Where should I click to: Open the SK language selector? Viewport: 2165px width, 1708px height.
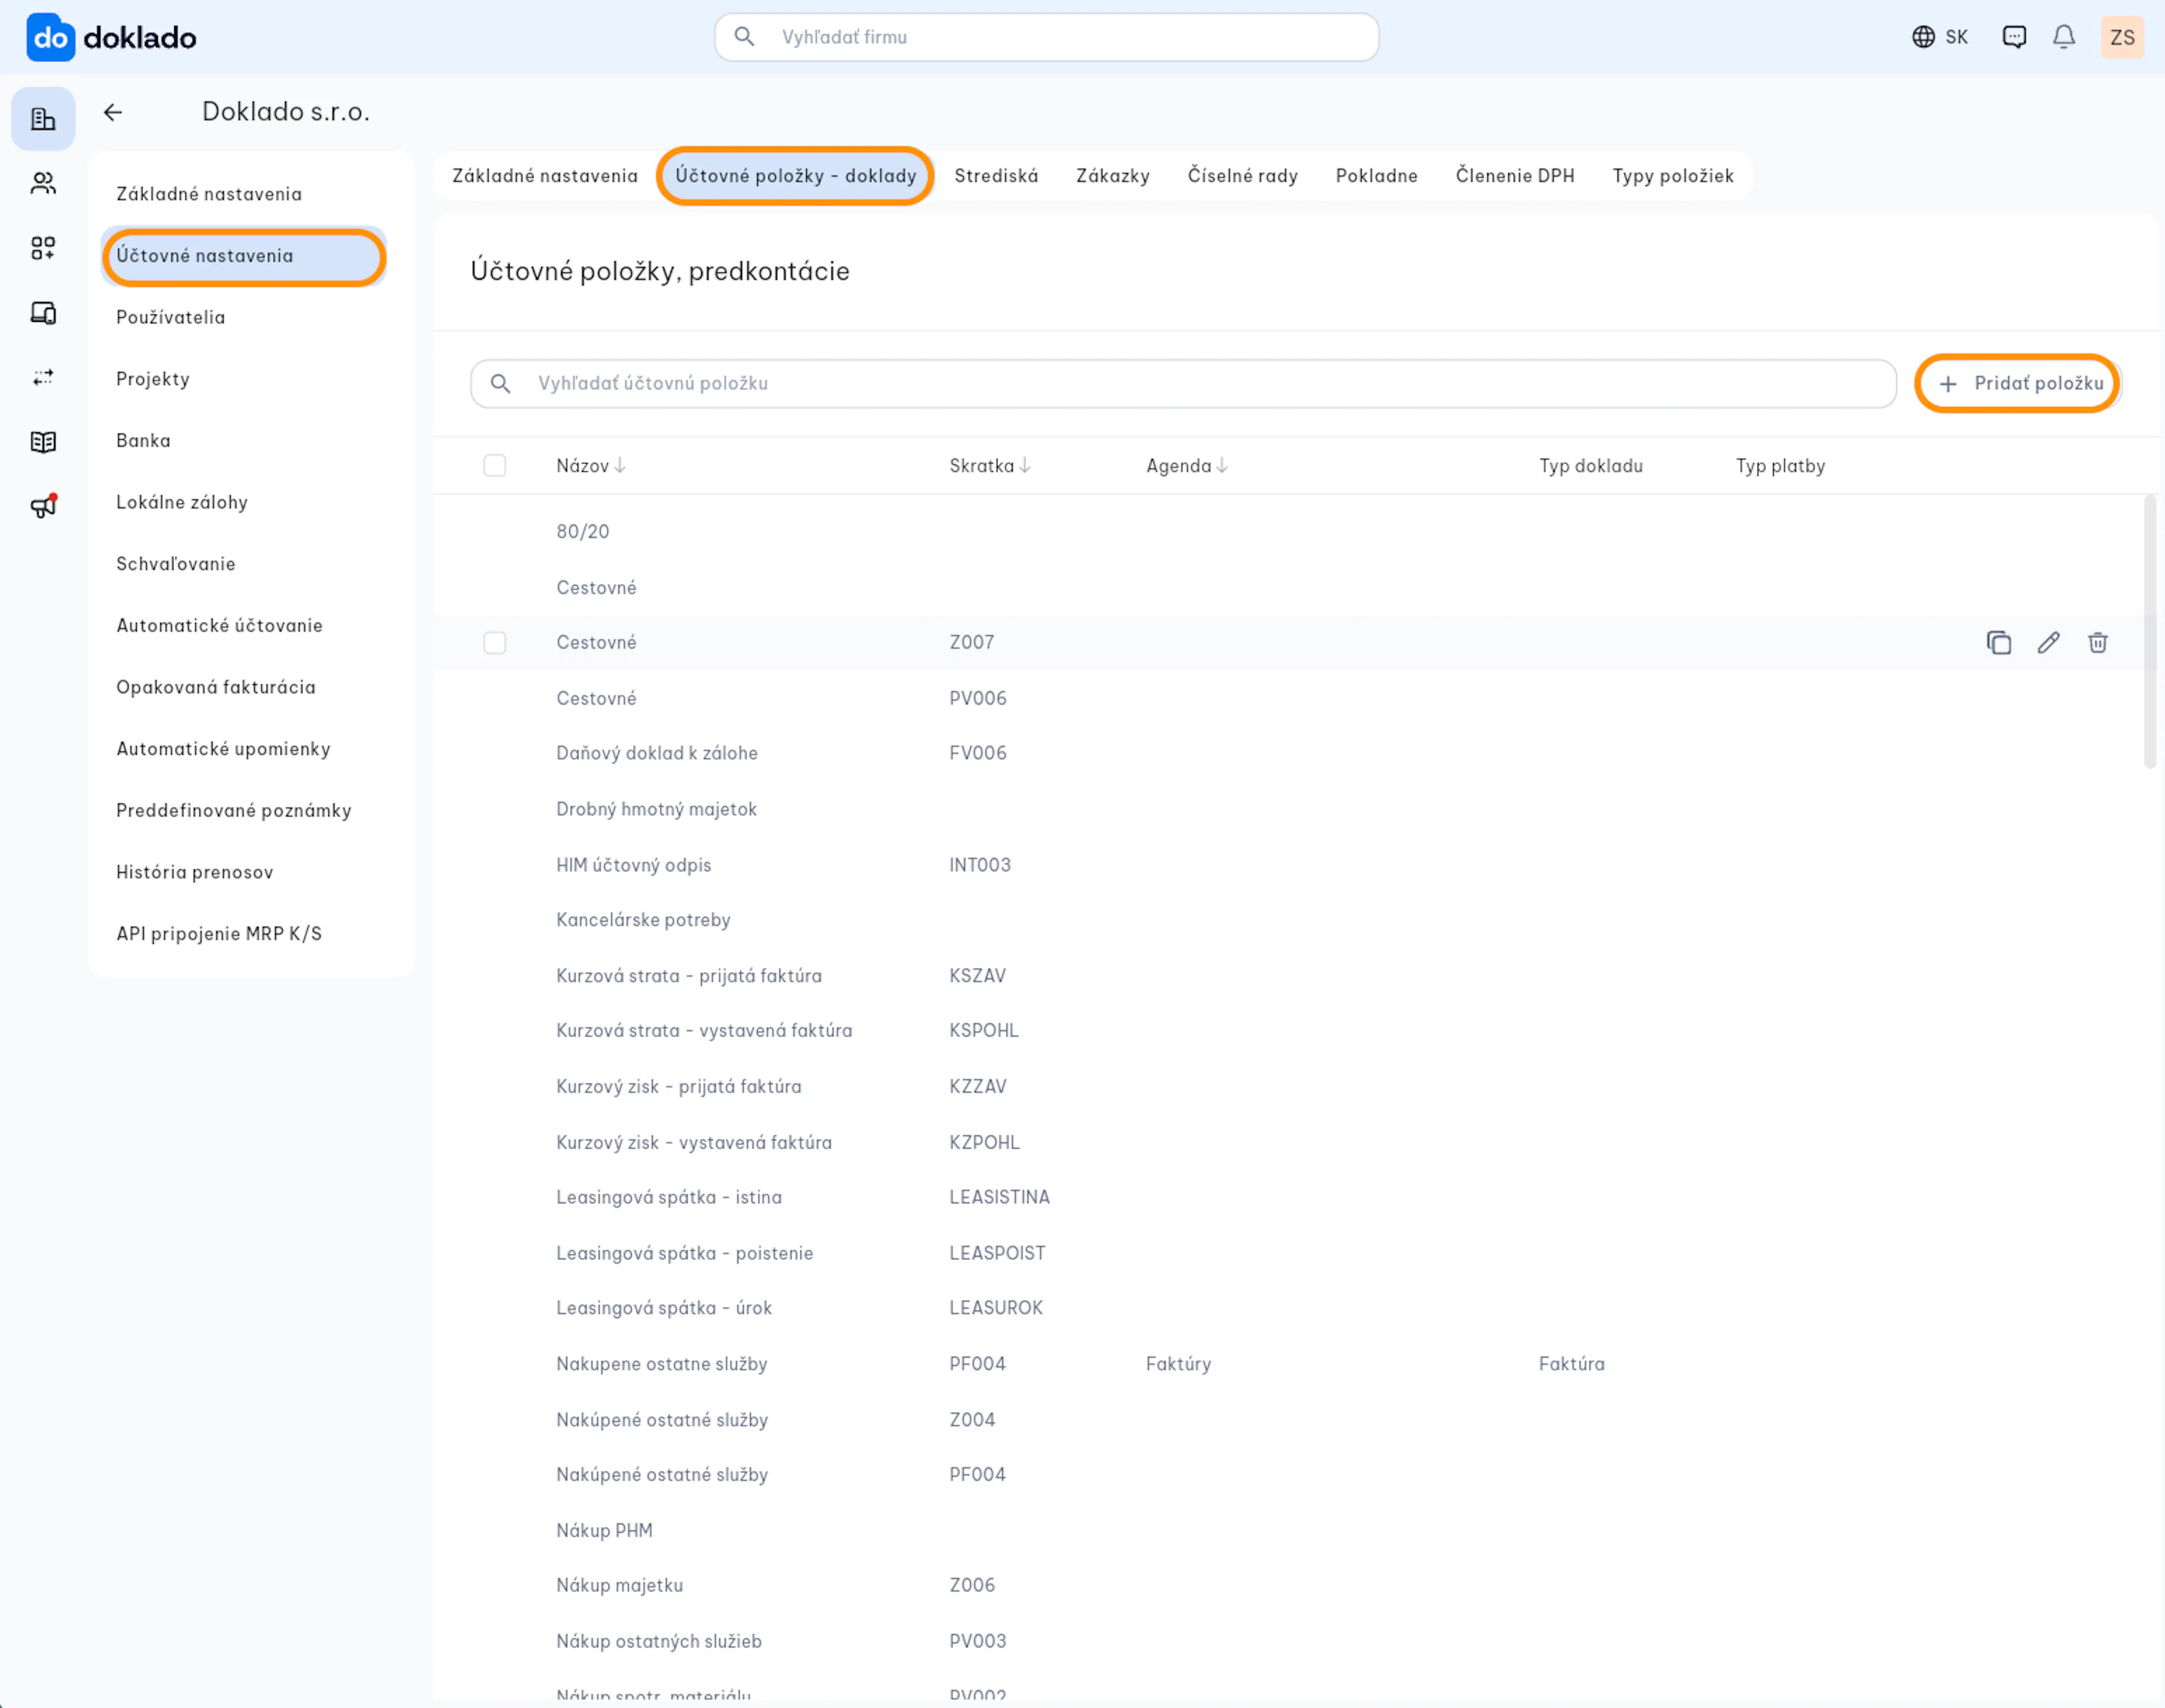pyautogui.click(x=1940, y=37)
